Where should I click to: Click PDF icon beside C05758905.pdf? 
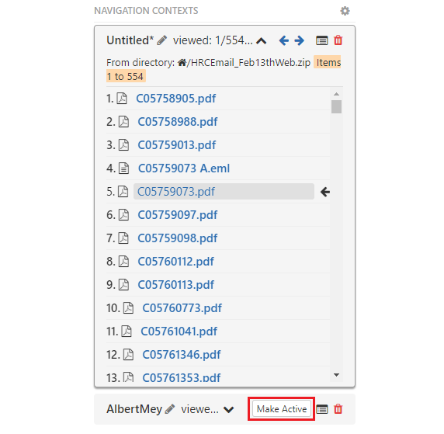[122, 99]
